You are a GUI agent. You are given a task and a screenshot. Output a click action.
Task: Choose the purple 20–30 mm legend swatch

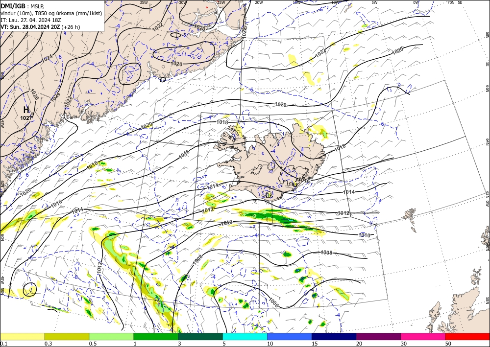(x=378, y=336)
